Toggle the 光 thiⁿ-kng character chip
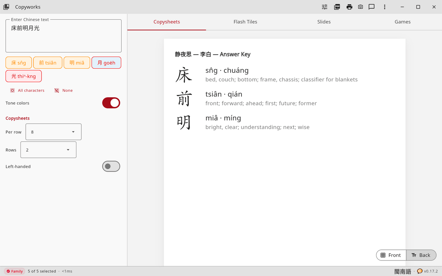 (23, 76)
